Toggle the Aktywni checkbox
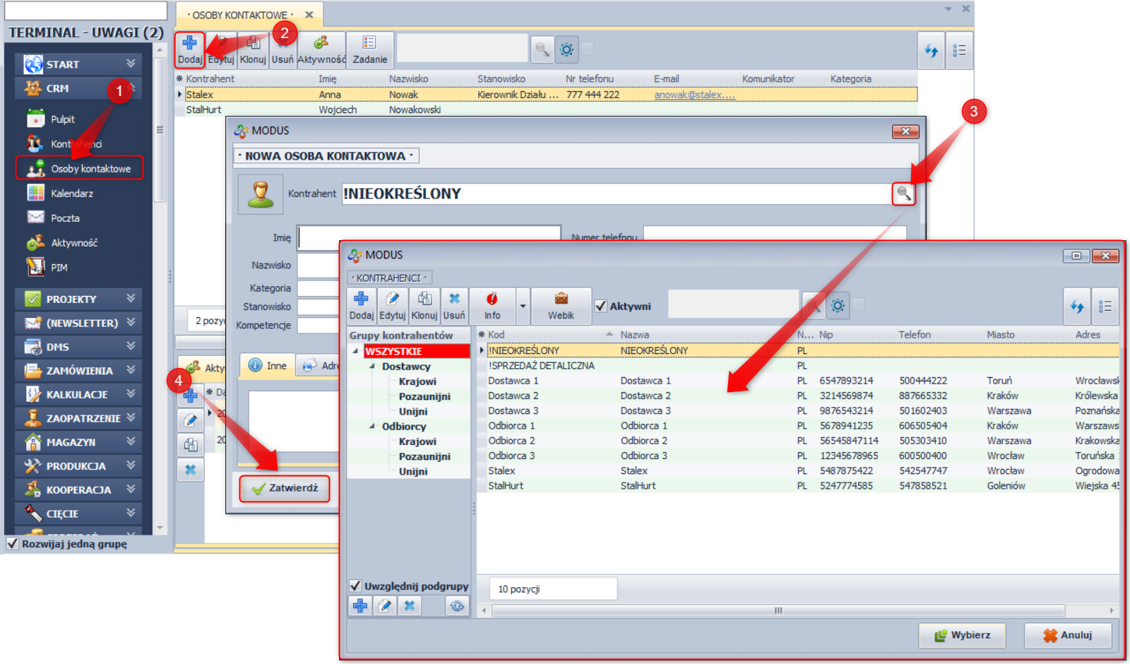 [x=601, y=306]
